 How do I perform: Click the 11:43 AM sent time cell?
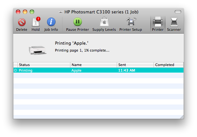pos(127,70)
